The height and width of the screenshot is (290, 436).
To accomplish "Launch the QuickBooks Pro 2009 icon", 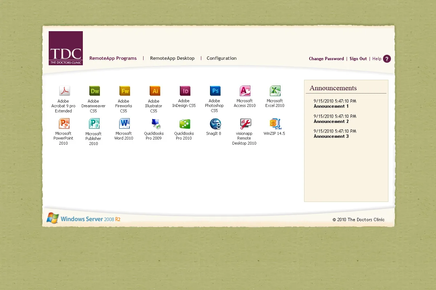I will (x=156, y=124).
